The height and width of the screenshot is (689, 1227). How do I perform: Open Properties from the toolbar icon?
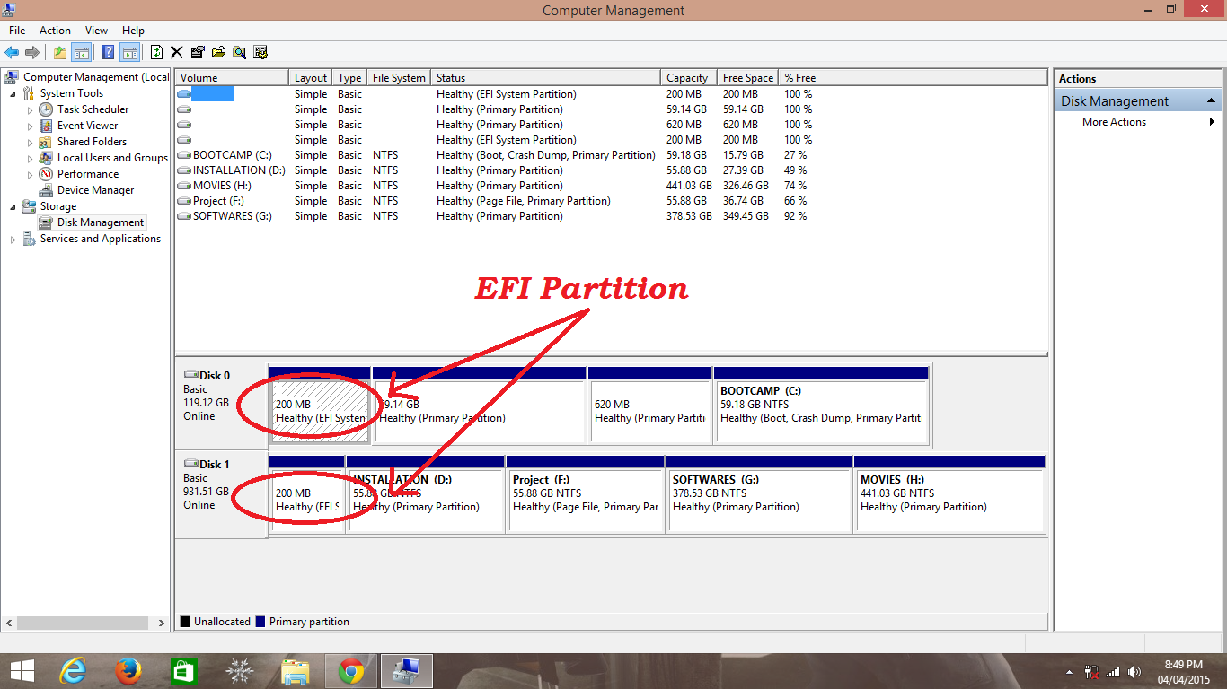198,52
